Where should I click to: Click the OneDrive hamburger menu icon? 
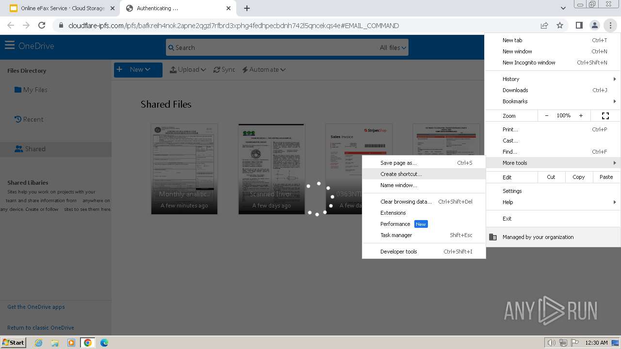[x=9, y=46]
